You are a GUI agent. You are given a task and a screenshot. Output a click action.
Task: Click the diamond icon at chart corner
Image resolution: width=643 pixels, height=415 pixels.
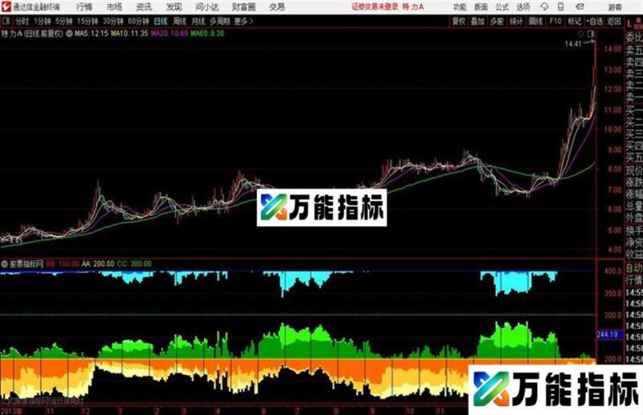pos(580,34)
